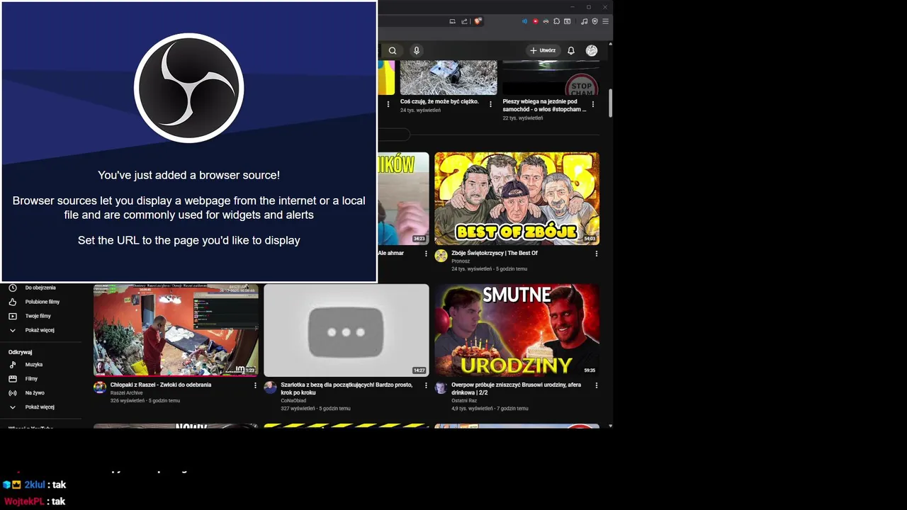Screen dimensions: 907x510
Task: Click the tab search window icon
Action: [567, 21]
